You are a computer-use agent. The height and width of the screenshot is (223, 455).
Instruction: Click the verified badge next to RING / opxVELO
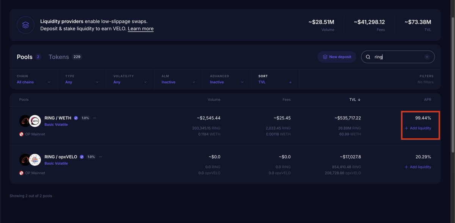[x=82, y=157]
